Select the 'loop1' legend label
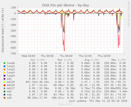 [11, 66]
